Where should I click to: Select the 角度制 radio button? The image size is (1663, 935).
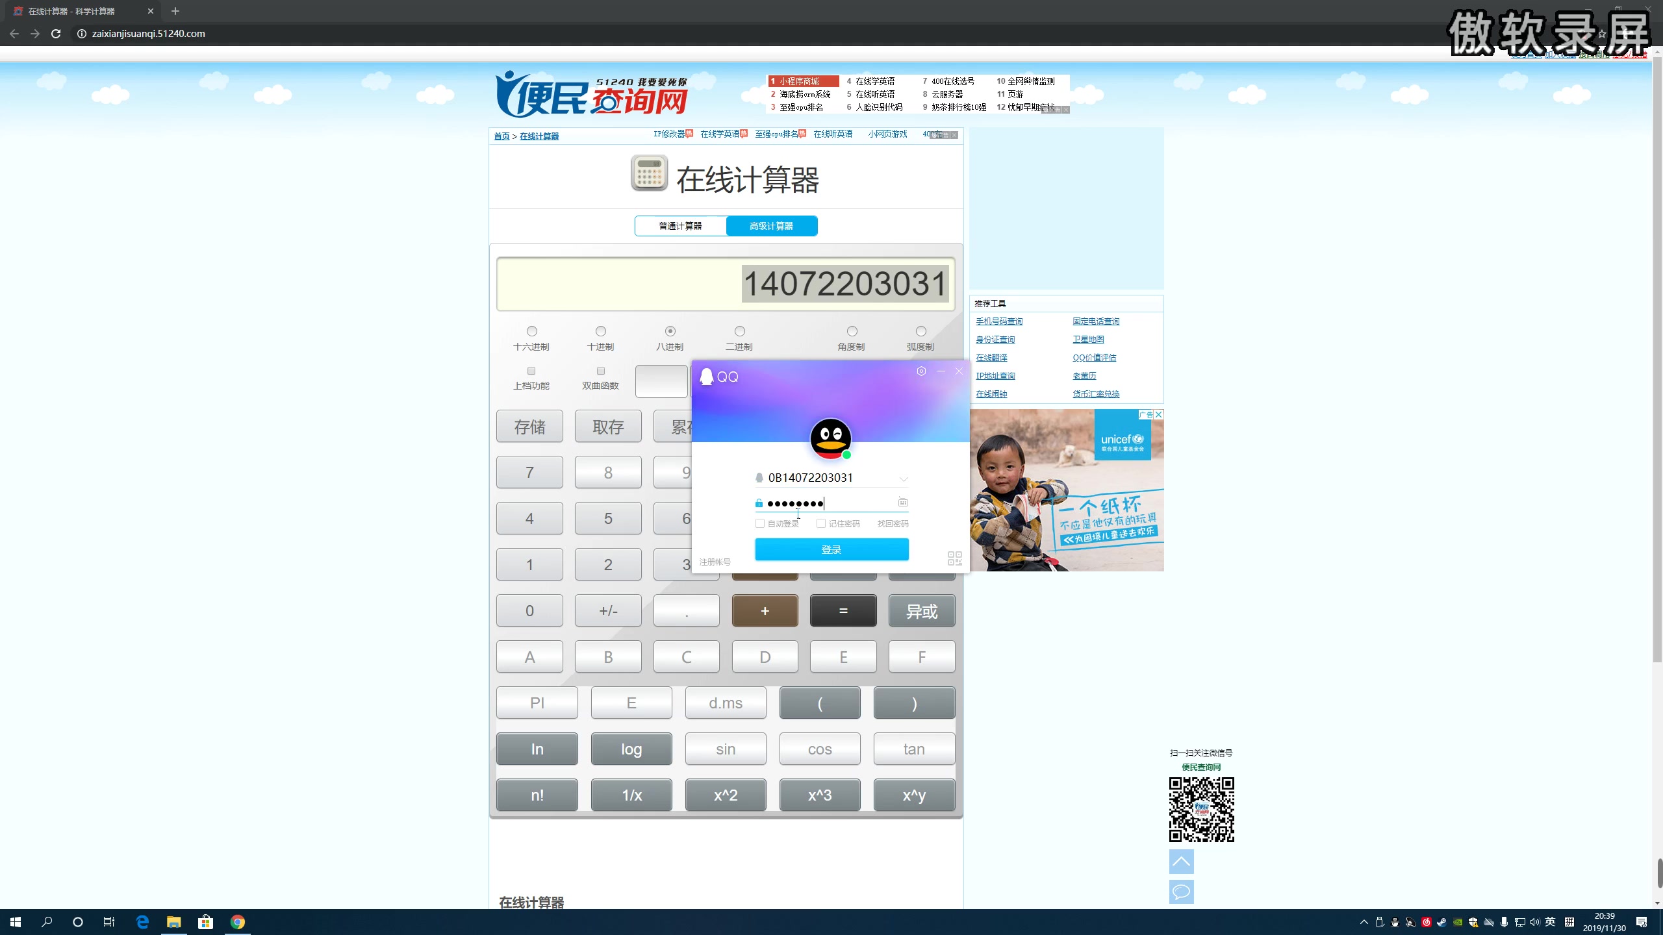[852, 331]
